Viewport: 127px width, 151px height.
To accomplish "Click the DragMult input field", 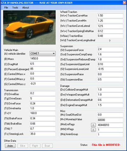I will 43,64.
